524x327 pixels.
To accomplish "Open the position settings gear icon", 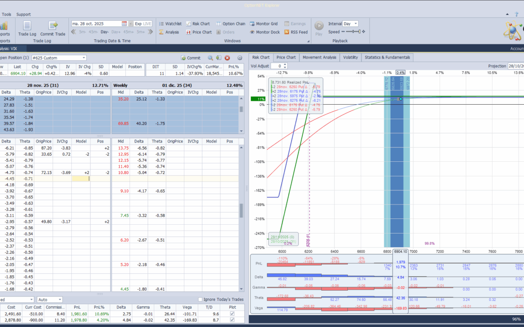I will point(240,58).
